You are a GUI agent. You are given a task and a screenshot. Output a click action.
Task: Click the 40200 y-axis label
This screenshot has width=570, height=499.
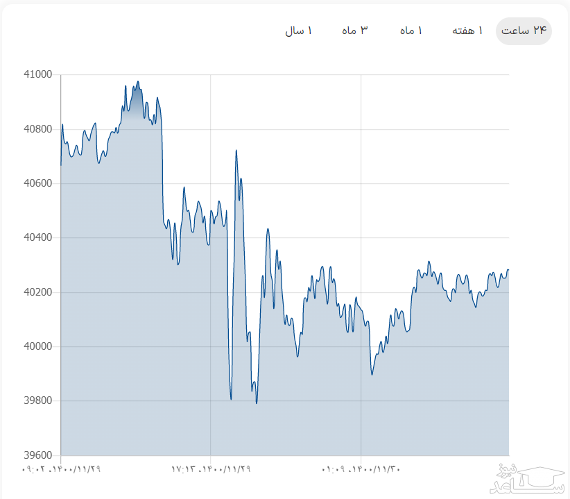point(37,292)
